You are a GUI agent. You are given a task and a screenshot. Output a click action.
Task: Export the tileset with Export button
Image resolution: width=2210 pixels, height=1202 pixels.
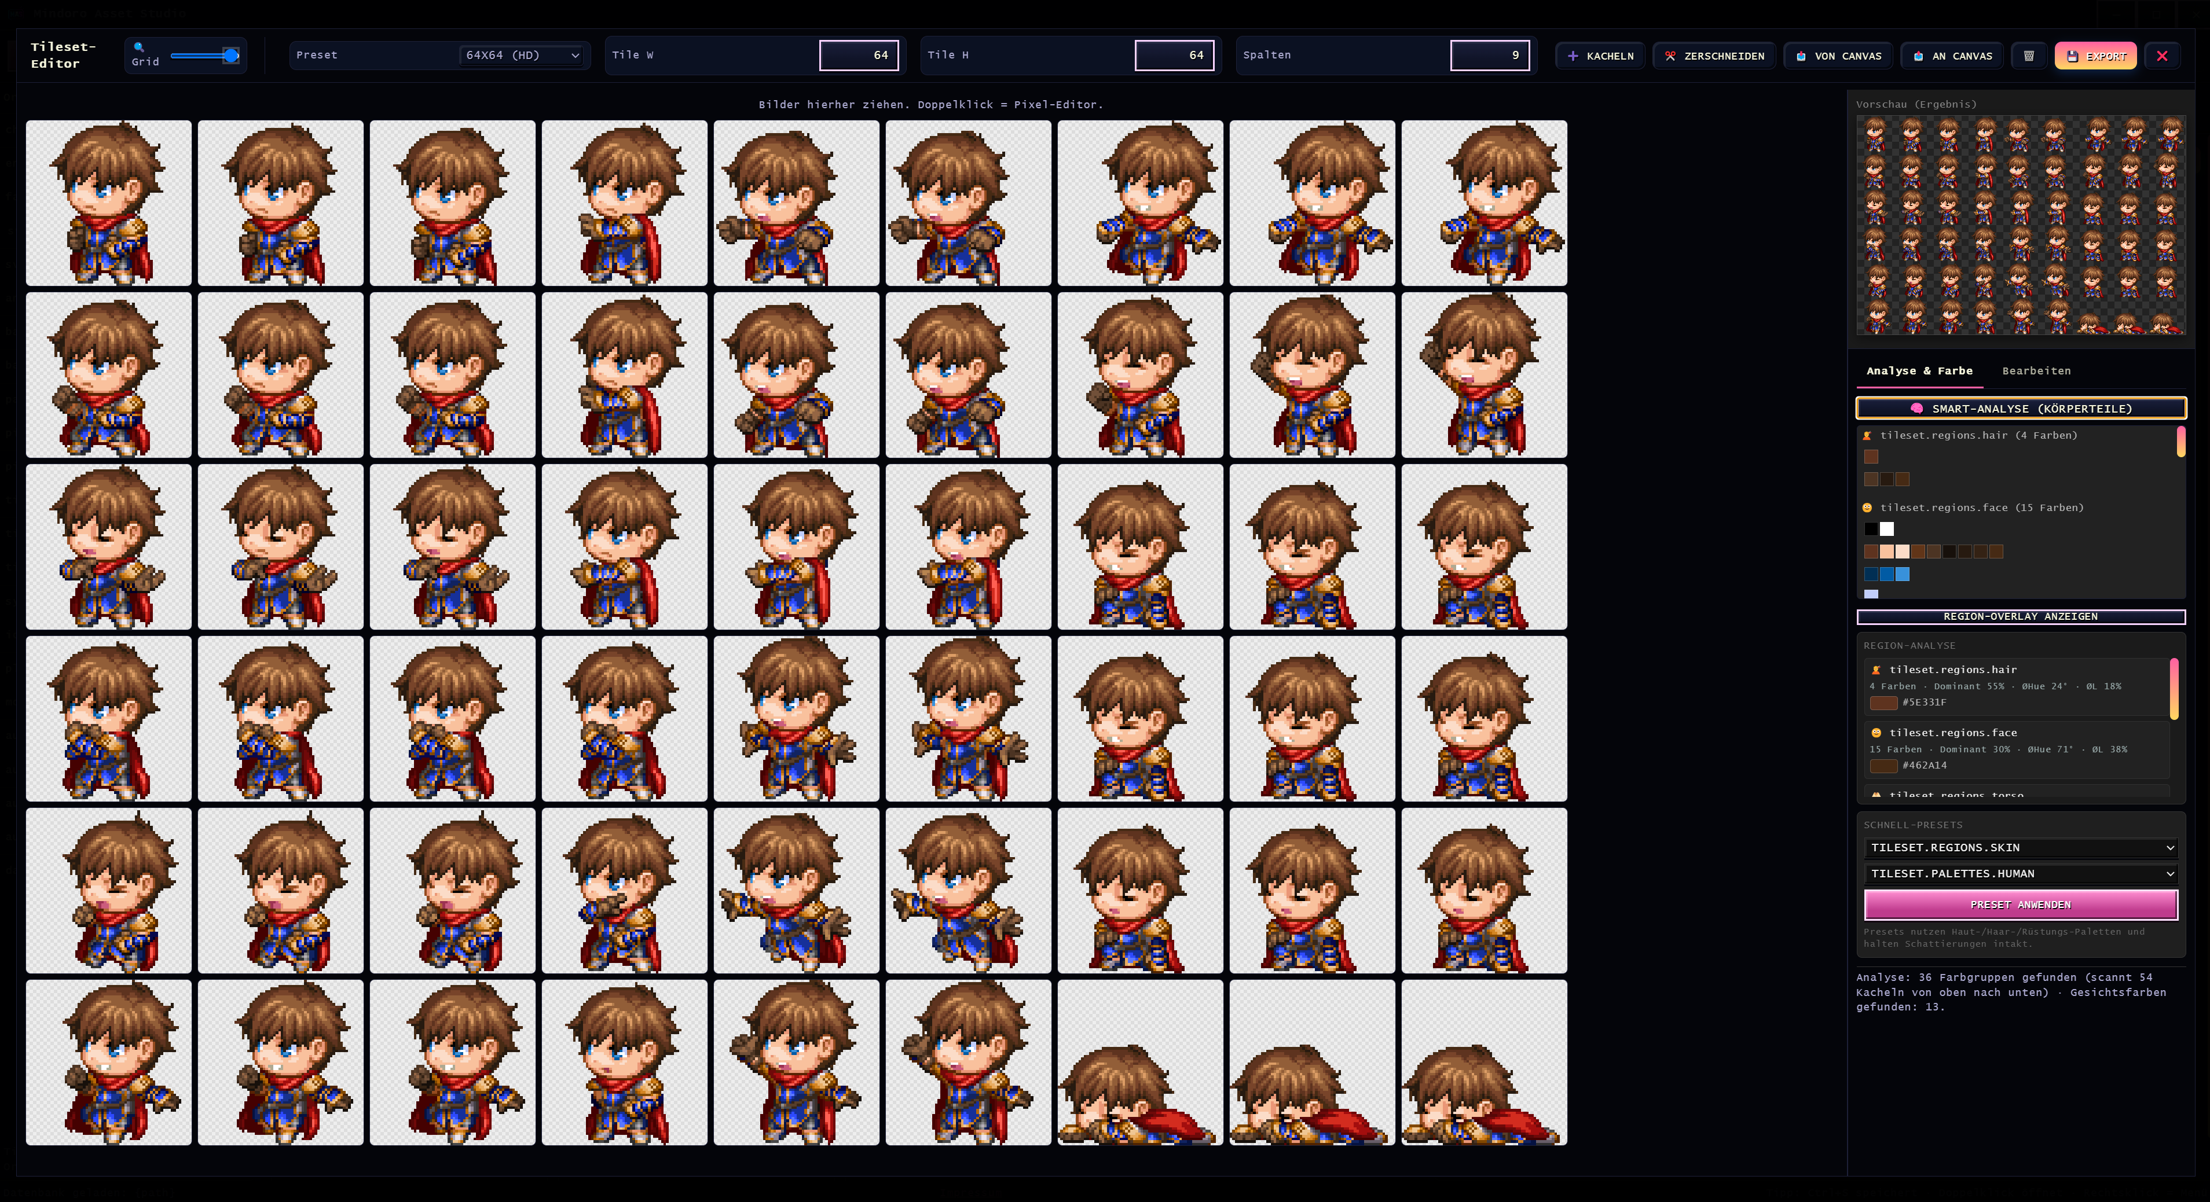[x=2095, y=56]
